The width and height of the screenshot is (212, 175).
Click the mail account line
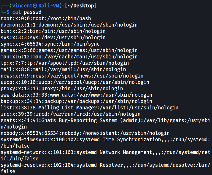[63, 69]
